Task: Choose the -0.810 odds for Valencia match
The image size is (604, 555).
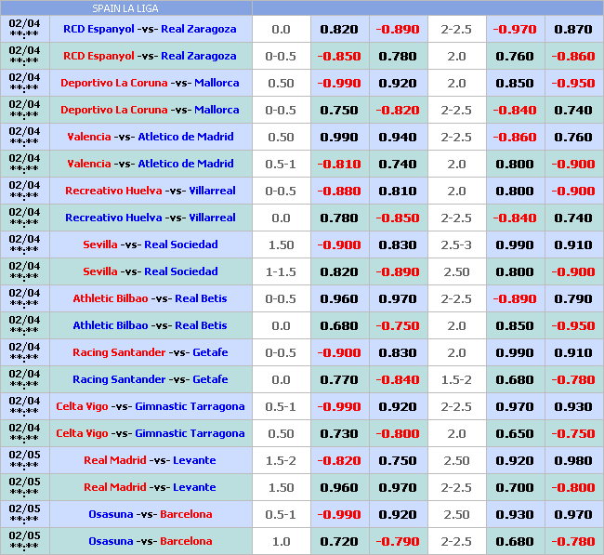Action: coord(339,164)
